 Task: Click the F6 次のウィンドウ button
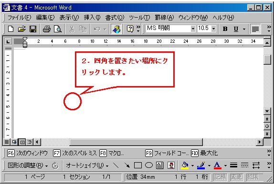(x=27, y=153)
